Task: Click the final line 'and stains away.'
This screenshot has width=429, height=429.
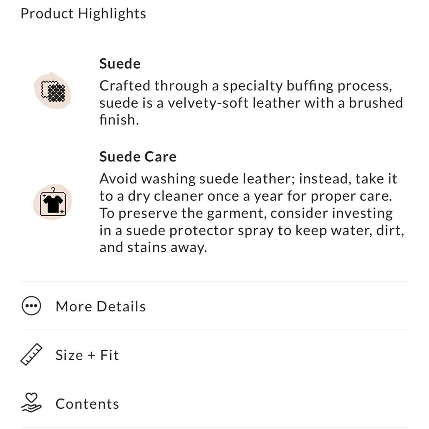Action: coord(153,248)
